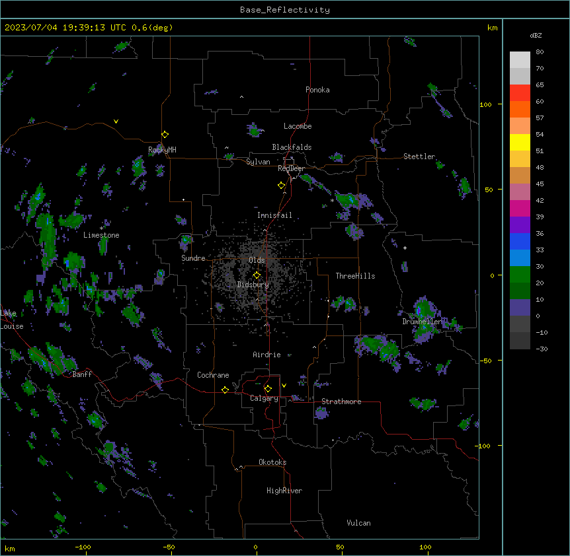Image resolution: width=570 pixels, height=556 pixels.
Task: Click the Didsbury city label
Action: [253, 285]
